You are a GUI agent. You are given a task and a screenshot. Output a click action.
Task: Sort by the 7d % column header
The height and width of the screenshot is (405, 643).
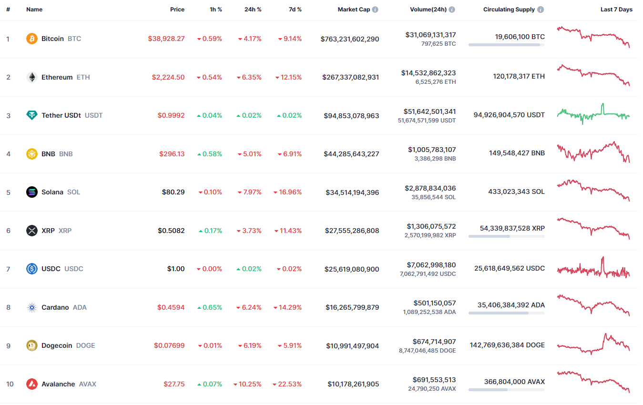pyautogui.click(x=296, y=10)
